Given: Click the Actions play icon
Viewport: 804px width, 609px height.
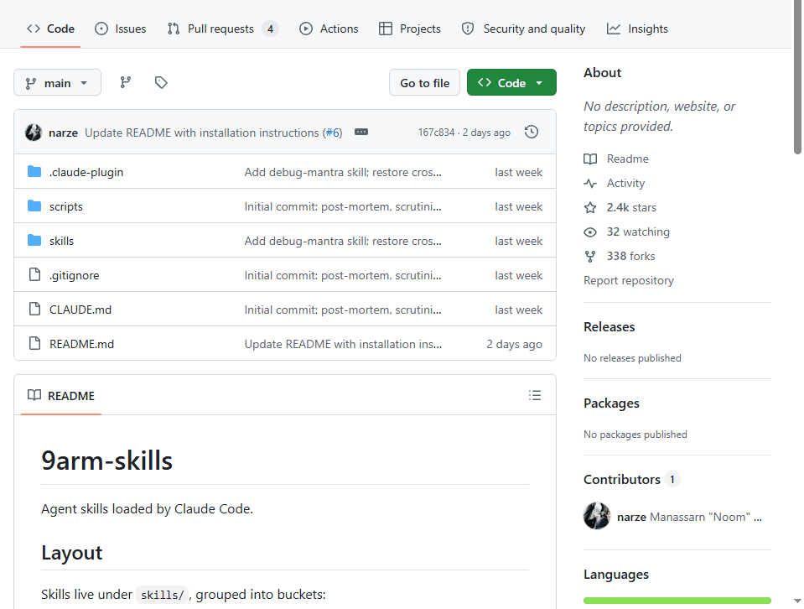Looking at the screenshot, I should point(306,29).
